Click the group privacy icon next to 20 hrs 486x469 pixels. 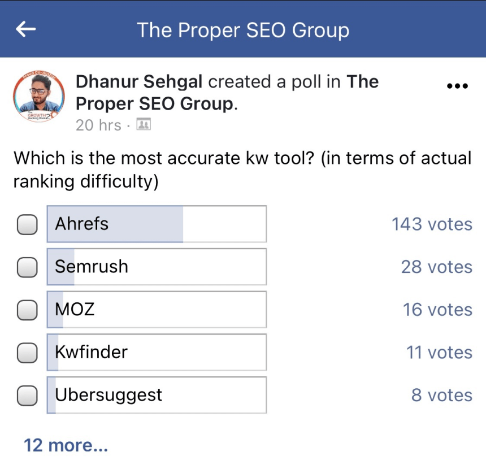tap(144, 125)
